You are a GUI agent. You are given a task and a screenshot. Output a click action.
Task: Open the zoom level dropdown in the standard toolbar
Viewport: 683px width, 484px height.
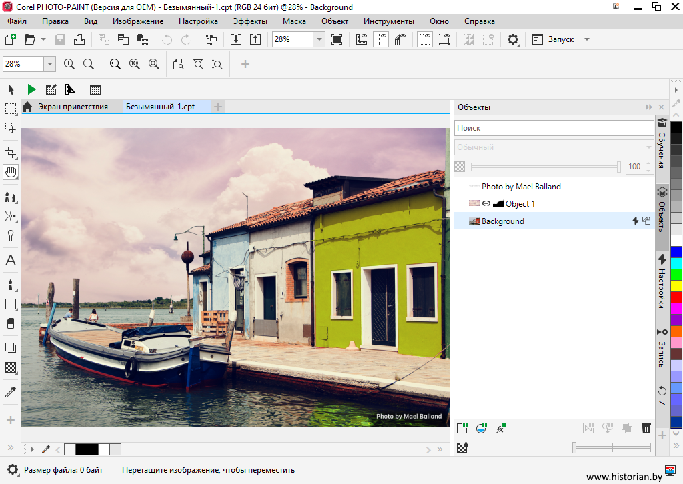[319, 39]
